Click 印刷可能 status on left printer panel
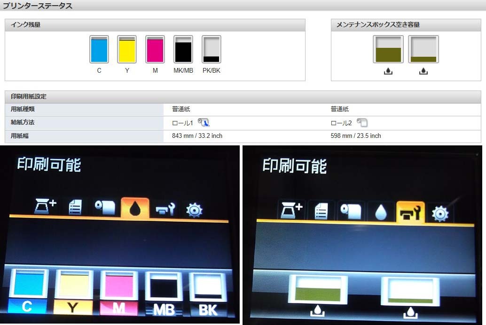Image resolution: width=486 pixels, height=325 pixels. pyautogui.click(x=49, y=165)
